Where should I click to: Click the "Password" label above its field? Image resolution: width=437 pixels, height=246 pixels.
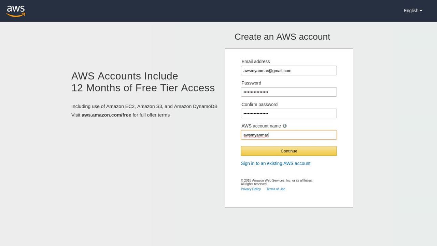pyautogui.click(x=251, y=83)
